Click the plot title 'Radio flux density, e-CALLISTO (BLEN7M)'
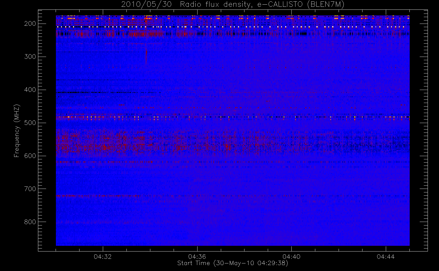Viewport: 439px width, 271px height. (262, 5)
